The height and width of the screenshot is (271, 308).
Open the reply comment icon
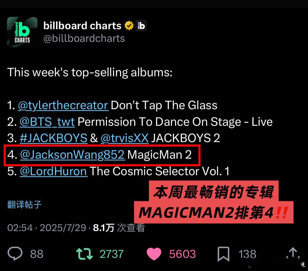(x=15, y=254)
